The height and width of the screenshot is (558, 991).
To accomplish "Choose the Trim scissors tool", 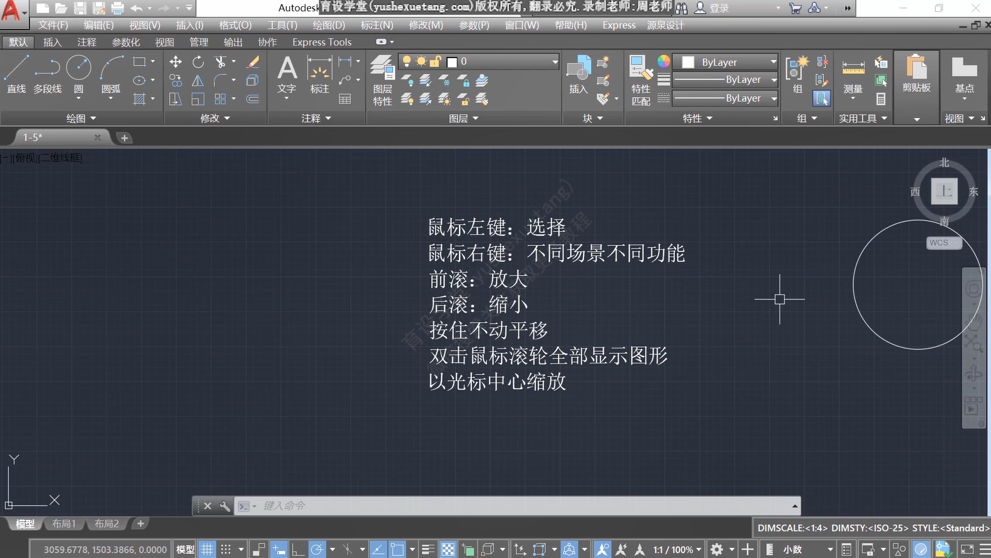I will click(x=220, y=62).
